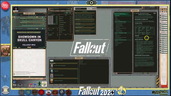Toggle the Melee Weapons tag skill checkbox

coord(60,30)
